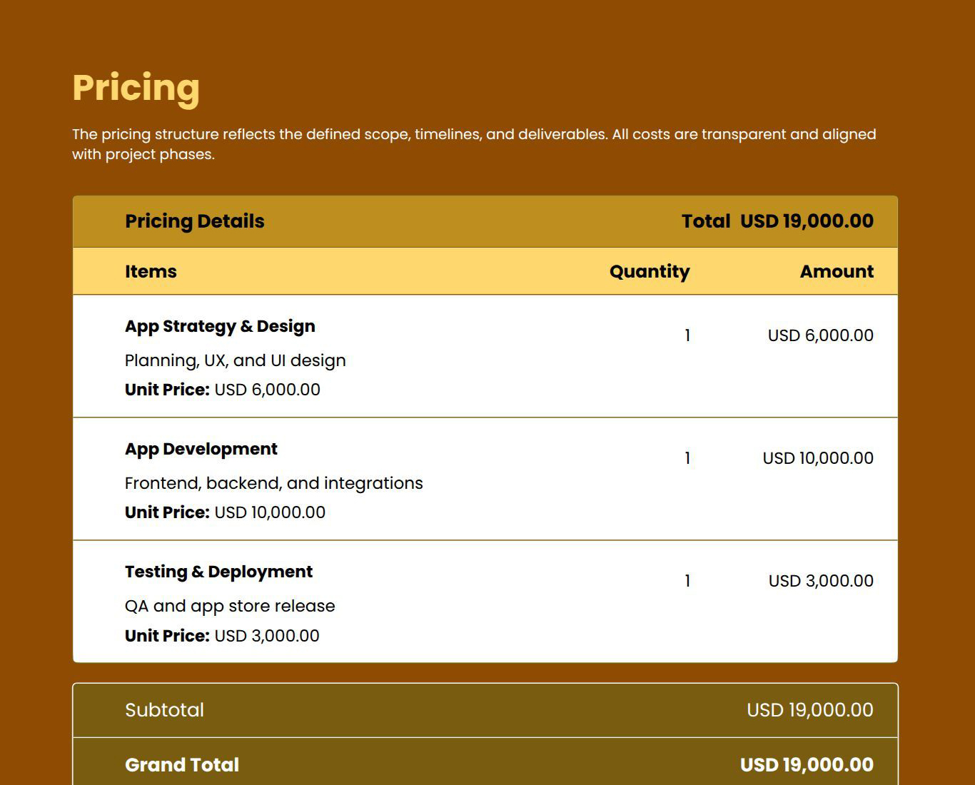Click the USD 3,000.00 amount cell
Viewport: 975px width, 785px height.
[820, 581]
